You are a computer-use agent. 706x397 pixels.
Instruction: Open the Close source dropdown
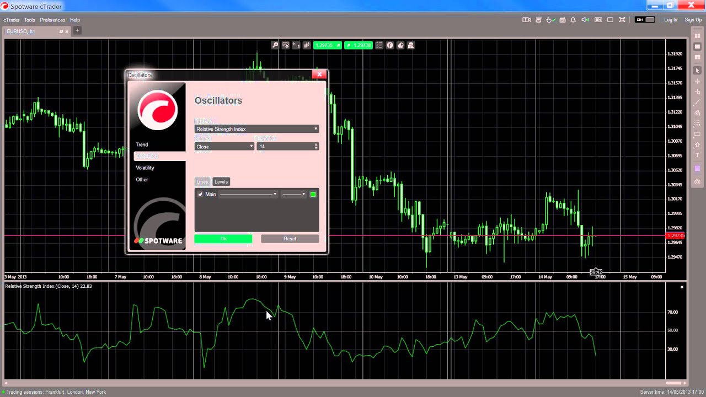pos(224,147)
